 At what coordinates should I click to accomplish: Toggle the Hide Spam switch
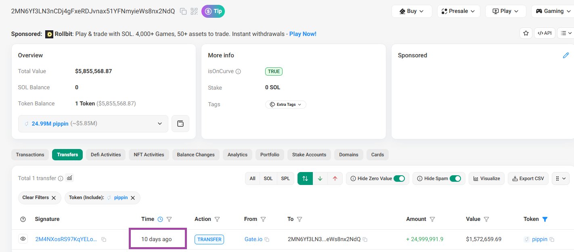point(455,178)
